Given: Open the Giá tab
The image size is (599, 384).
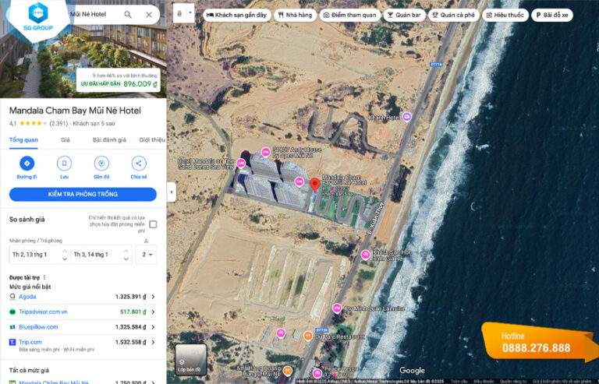Looking at the screenshot, I should (x=66, y=140).
